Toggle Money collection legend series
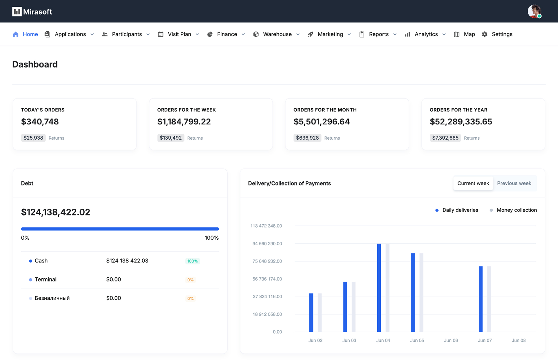The image size is (558, 361). click(513, 210)
